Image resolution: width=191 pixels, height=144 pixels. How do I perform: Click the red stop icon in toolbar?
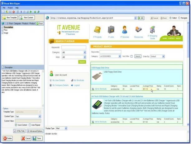coord(14,12)
